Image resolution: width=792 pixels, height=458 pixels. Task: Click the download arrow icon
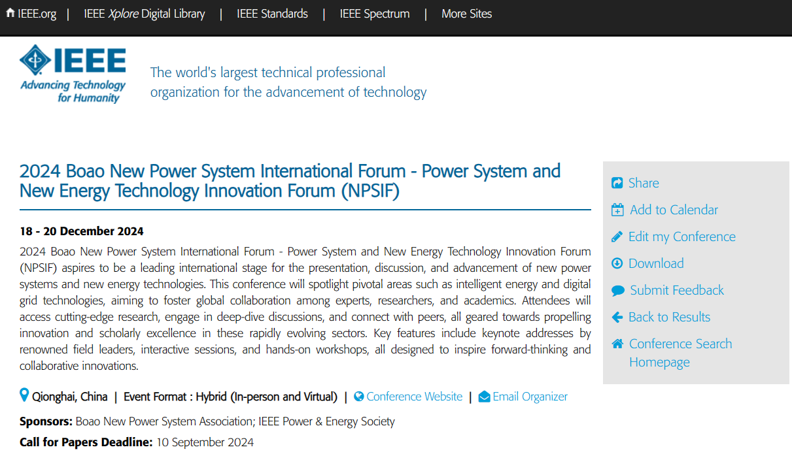click(617, 263)
